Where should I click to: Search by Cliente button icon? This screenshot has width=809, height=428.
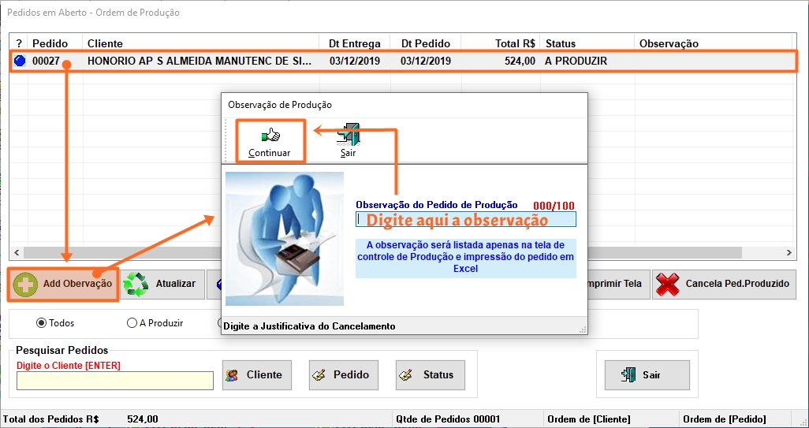pos(233,375)
